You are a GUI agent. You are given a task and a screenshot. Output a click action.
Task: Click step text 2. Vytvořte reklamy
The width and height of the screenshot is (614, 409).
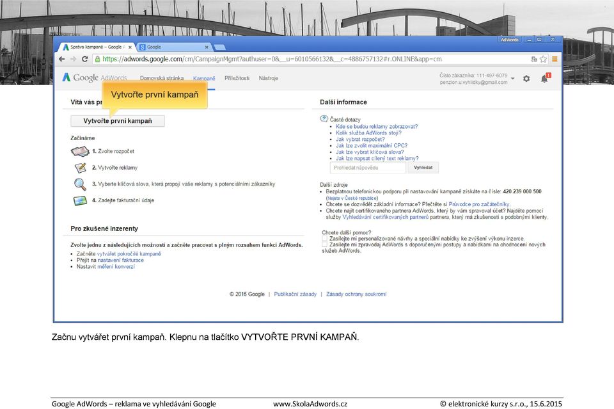pos(114,168)
